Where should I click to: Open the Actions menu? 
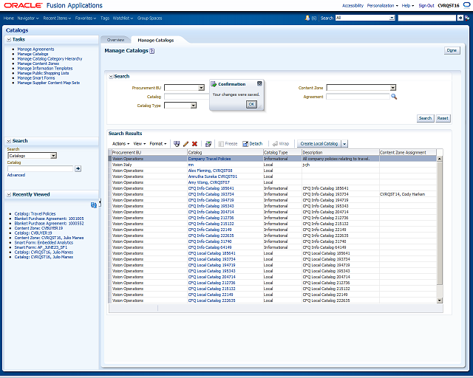point(120,144)
